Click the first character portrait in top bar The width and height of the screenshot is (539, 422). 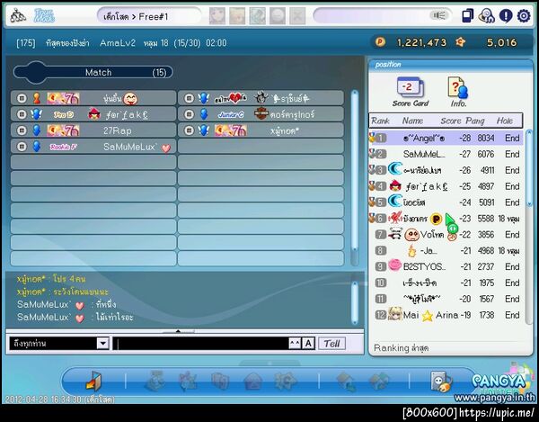(216, 16)
